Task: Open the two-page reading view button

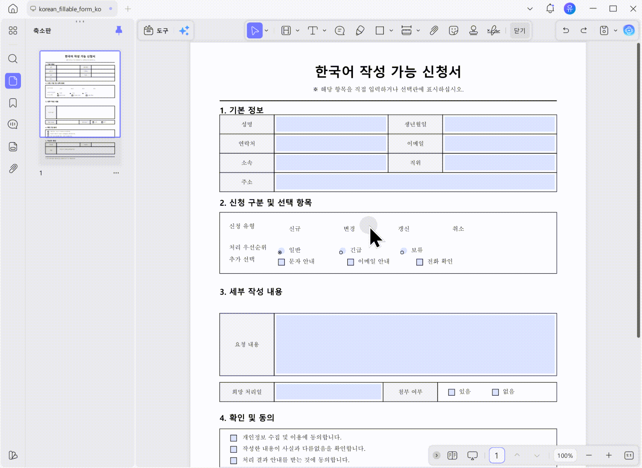Action: (x=452, y=455)
